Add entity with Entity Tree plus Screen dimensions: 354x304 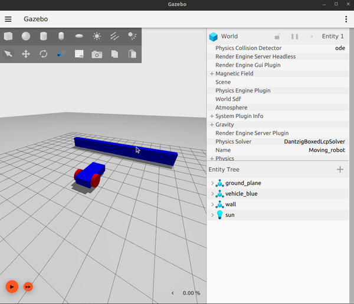point(340,170)
